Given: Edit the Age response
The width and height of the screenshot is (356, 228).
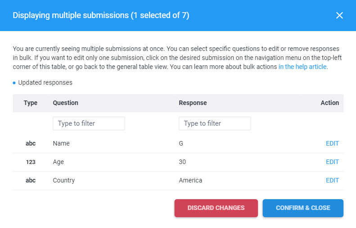Looking at the screenshot, I should tap(332, 162).
